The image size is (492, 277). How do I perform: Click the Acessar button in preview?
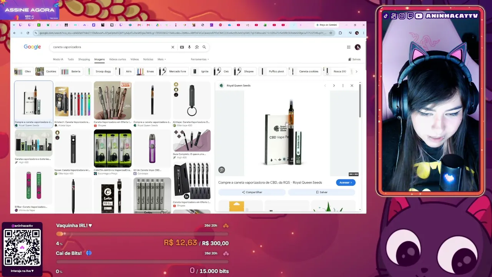tap(346, 182)
